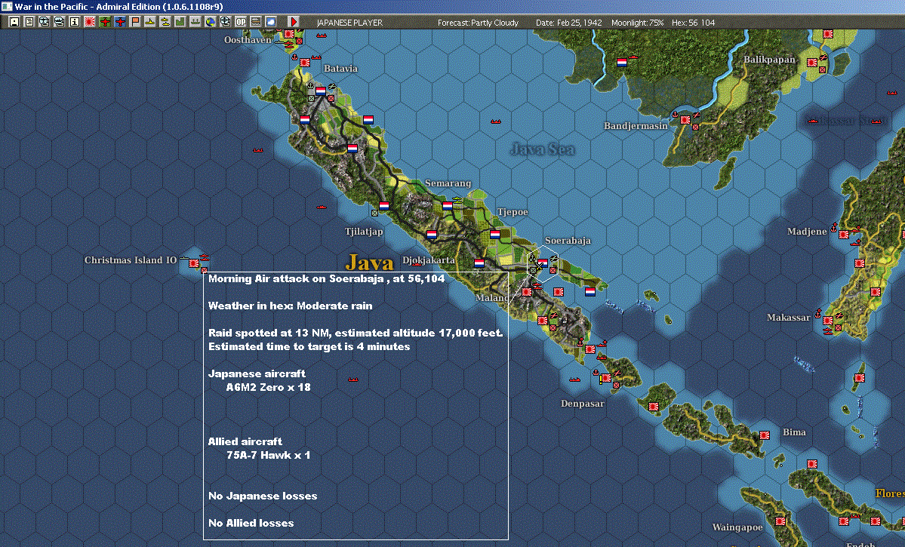905x547 pixels.
Task: Click the 'Forecast: Partly Cloudy' status text
Action: click(x=478, y=23)
